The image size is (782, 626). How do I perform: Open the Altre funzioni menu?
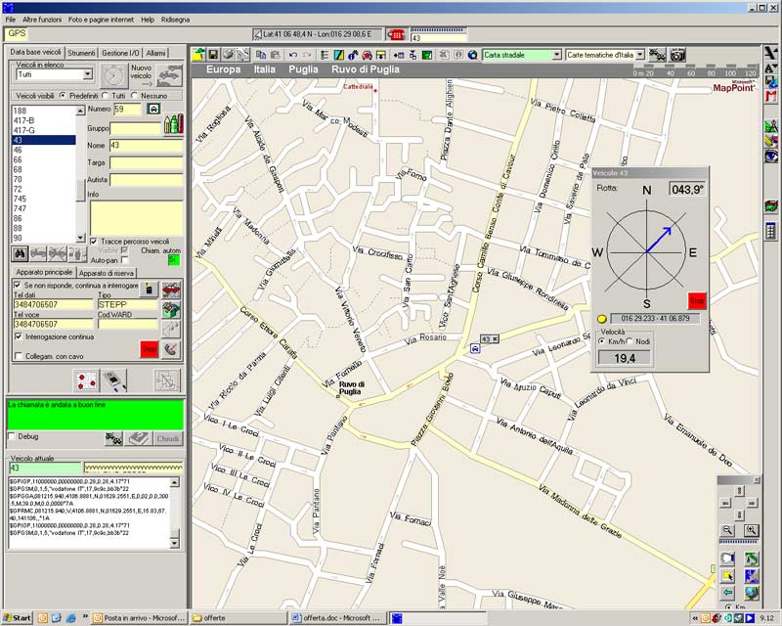(x=42, y=20)
